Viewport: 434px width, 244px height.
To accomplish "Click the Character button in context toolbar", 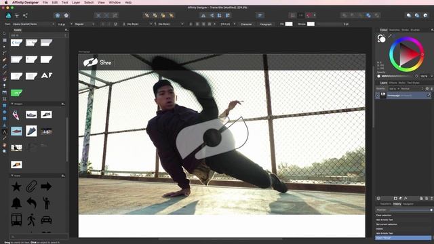I will pos(246,24).
